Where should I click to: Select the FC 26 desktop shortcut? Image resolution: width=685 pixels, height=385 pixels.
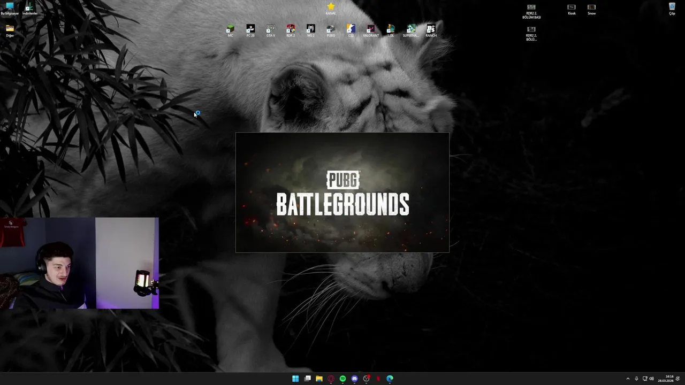(250, 30)
